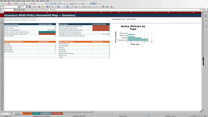Screen dimensions: 208x117
Task: Toggle bold formatting
Action: click(x=30, y=6)
